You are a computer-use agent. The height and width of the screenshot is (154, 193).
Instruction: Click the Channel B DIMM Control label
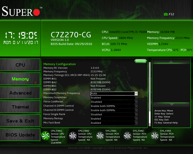(59, 110)
